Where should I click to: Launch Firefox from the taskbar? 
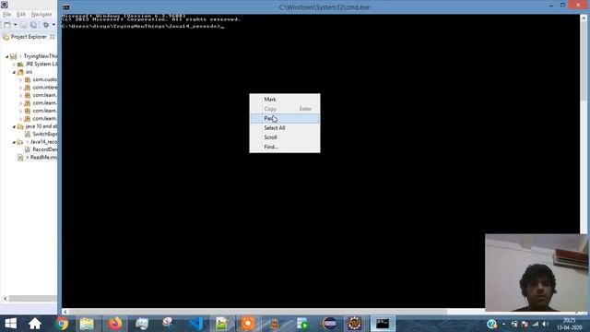coord(115,324)
